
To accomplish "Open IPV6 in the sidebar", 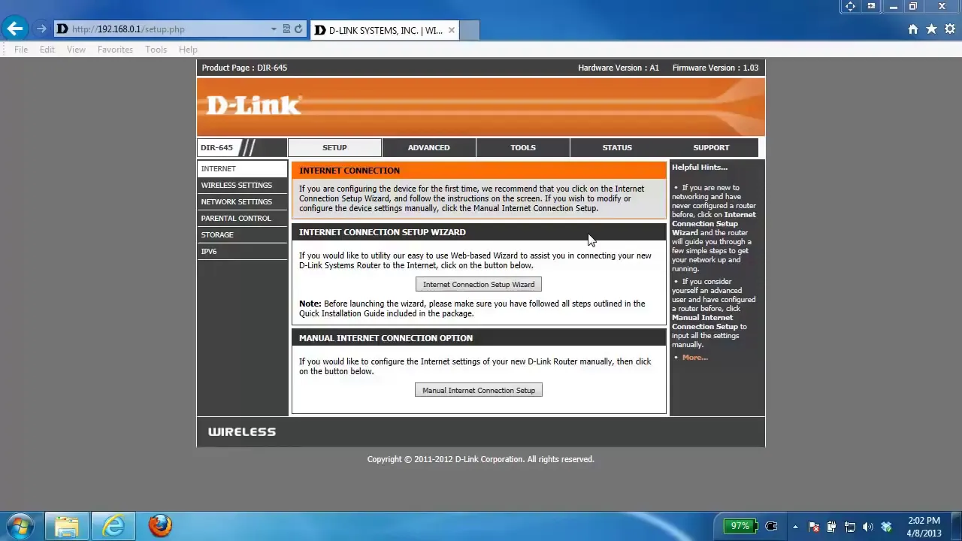I will point(242,251).
